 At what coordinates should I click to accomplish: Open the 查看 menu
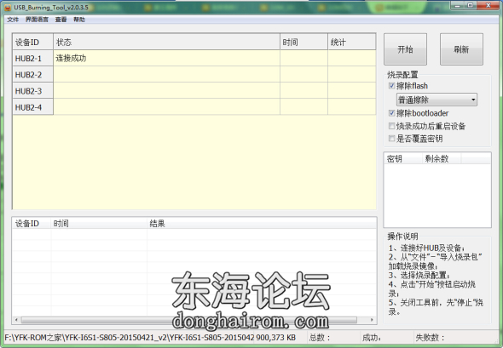(61, 20)
